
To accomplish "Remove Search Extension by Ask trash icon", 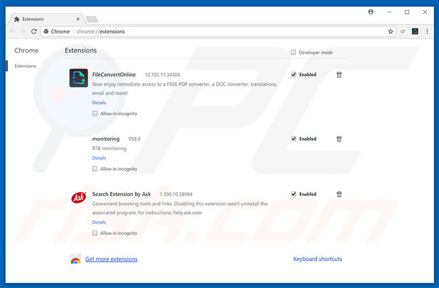I will click(x=339, y=194).
